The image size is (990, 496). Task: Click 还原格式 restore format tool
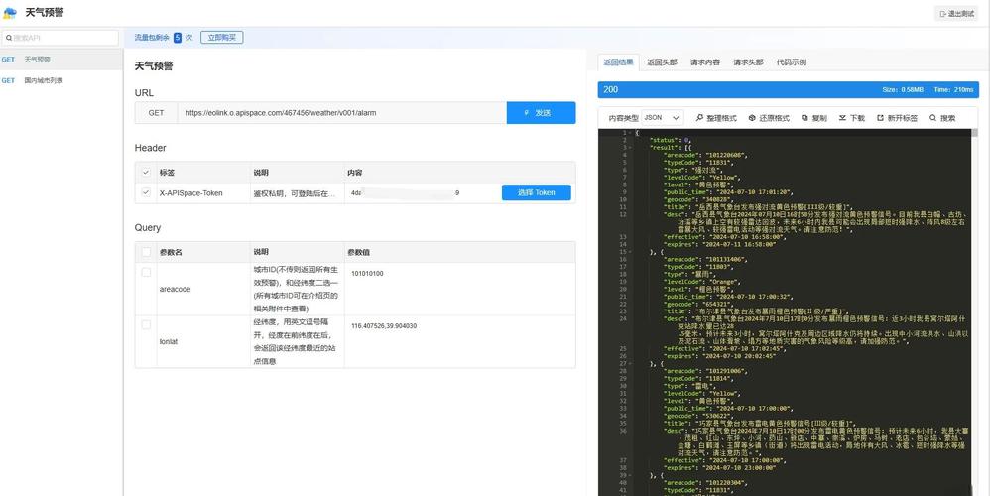point(769,118)
